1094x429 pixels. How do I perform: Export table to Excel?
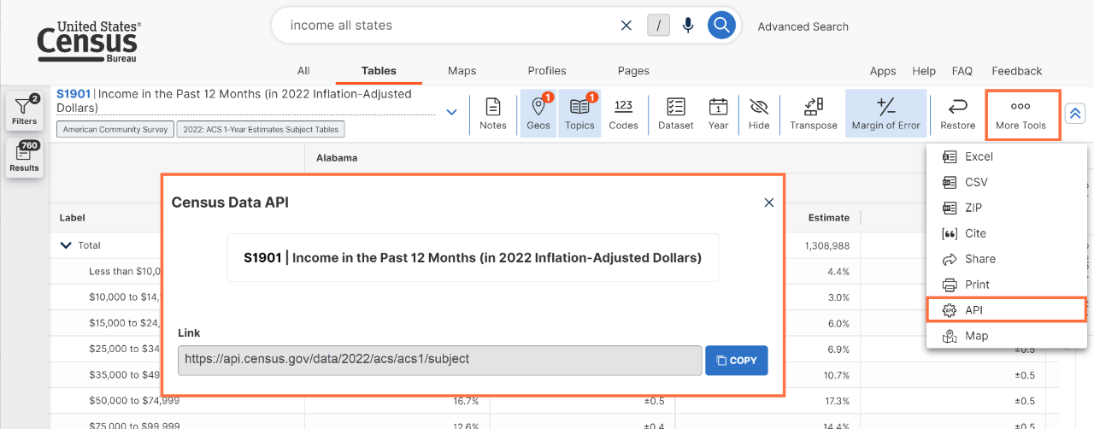coord(1006,156)
